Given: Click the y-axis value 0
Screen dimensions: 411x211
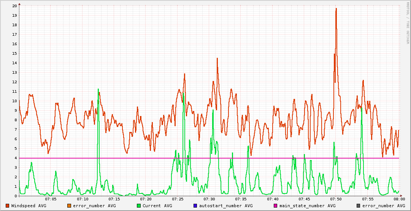Looking at the screenshot, I should click(16, 196).
